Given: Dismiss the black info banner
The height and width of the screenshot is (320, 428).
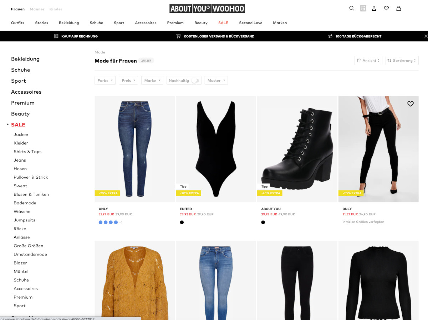Looking at the screenshot, I should [426, 36].
